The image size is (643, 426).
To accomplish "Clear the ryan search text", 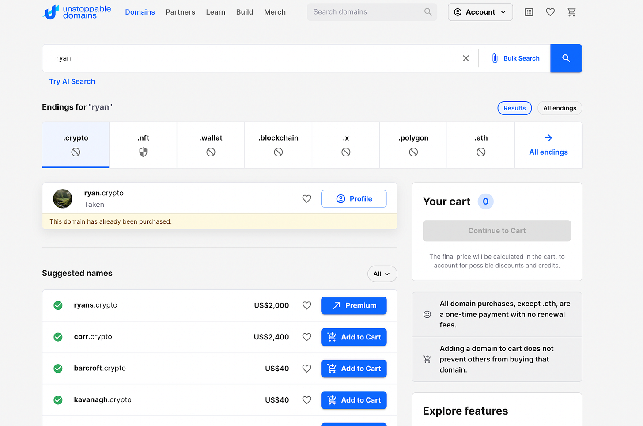I will [466, 58].
